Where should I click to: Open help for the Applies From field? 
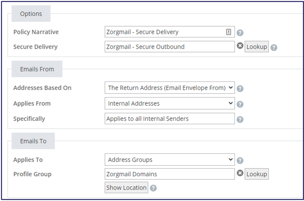click(x=240, y=104)
